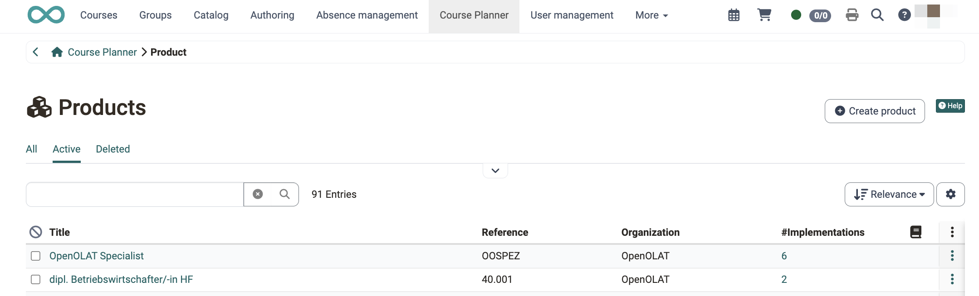Open the 6 implementations link

click(784, 256)
